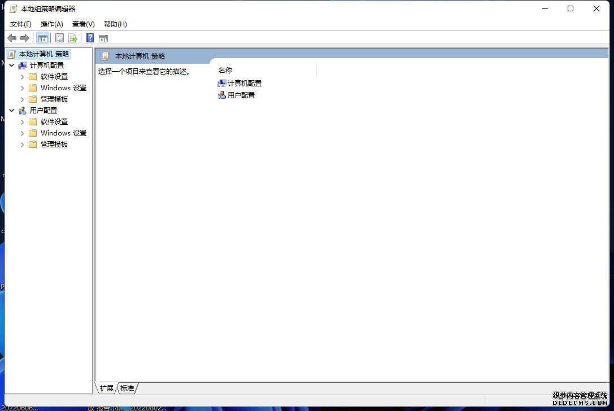Open the 查看(V) menu
Image resolution: width=614 pixels, height=411 pixels.
(84, 24)
